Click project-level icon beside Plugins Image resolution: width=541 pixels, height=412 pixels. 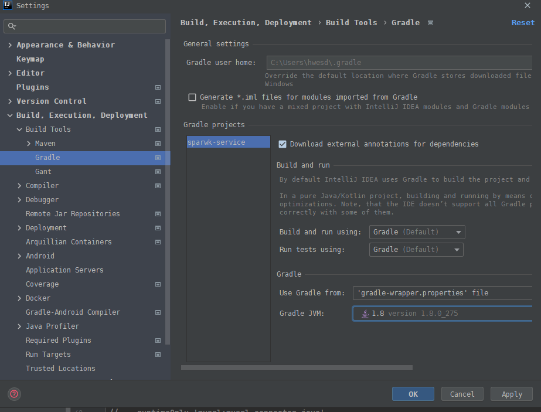(158, 87)
